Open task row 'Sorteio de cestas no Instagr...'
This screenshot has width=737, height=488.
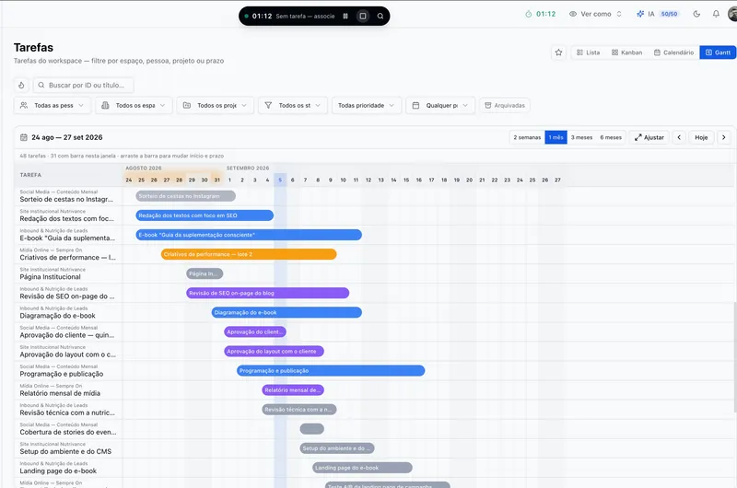click(x=68, y=196)
